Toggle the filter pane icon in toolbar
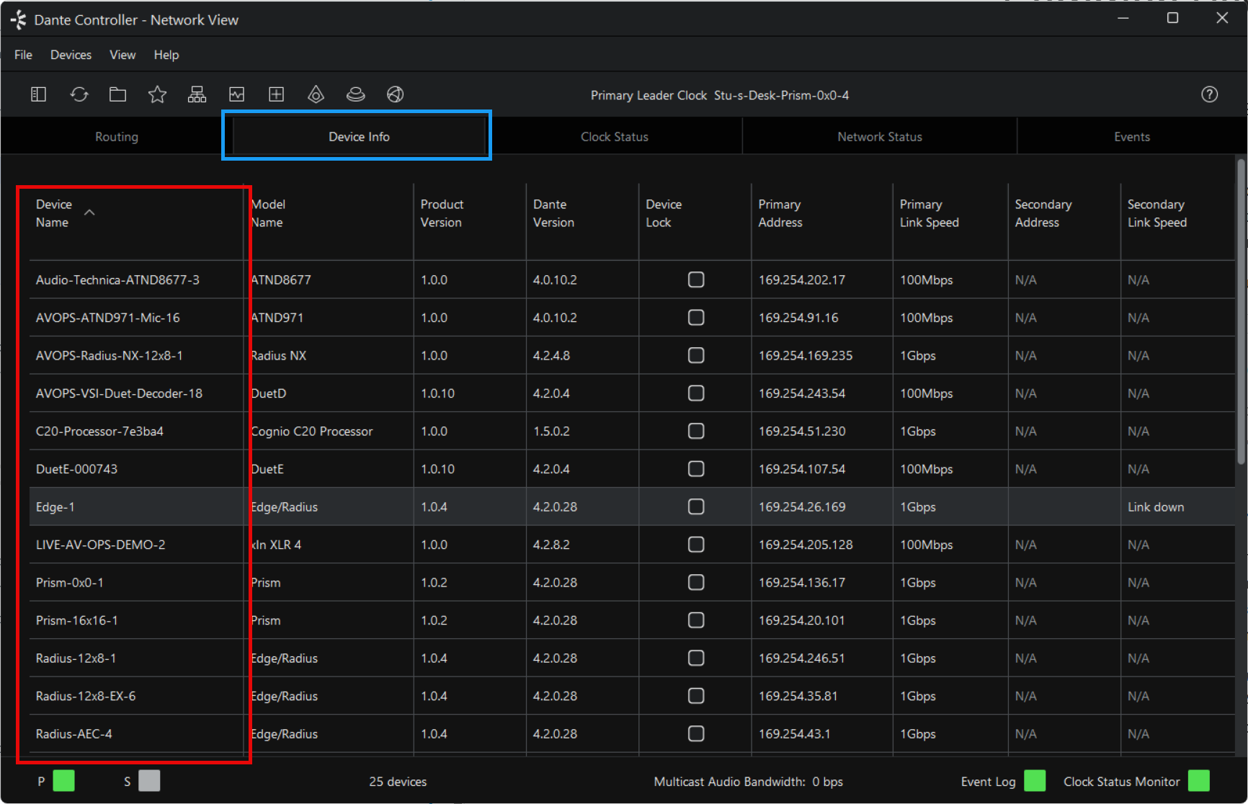1248x804 pixels. [x=39, y=94]
